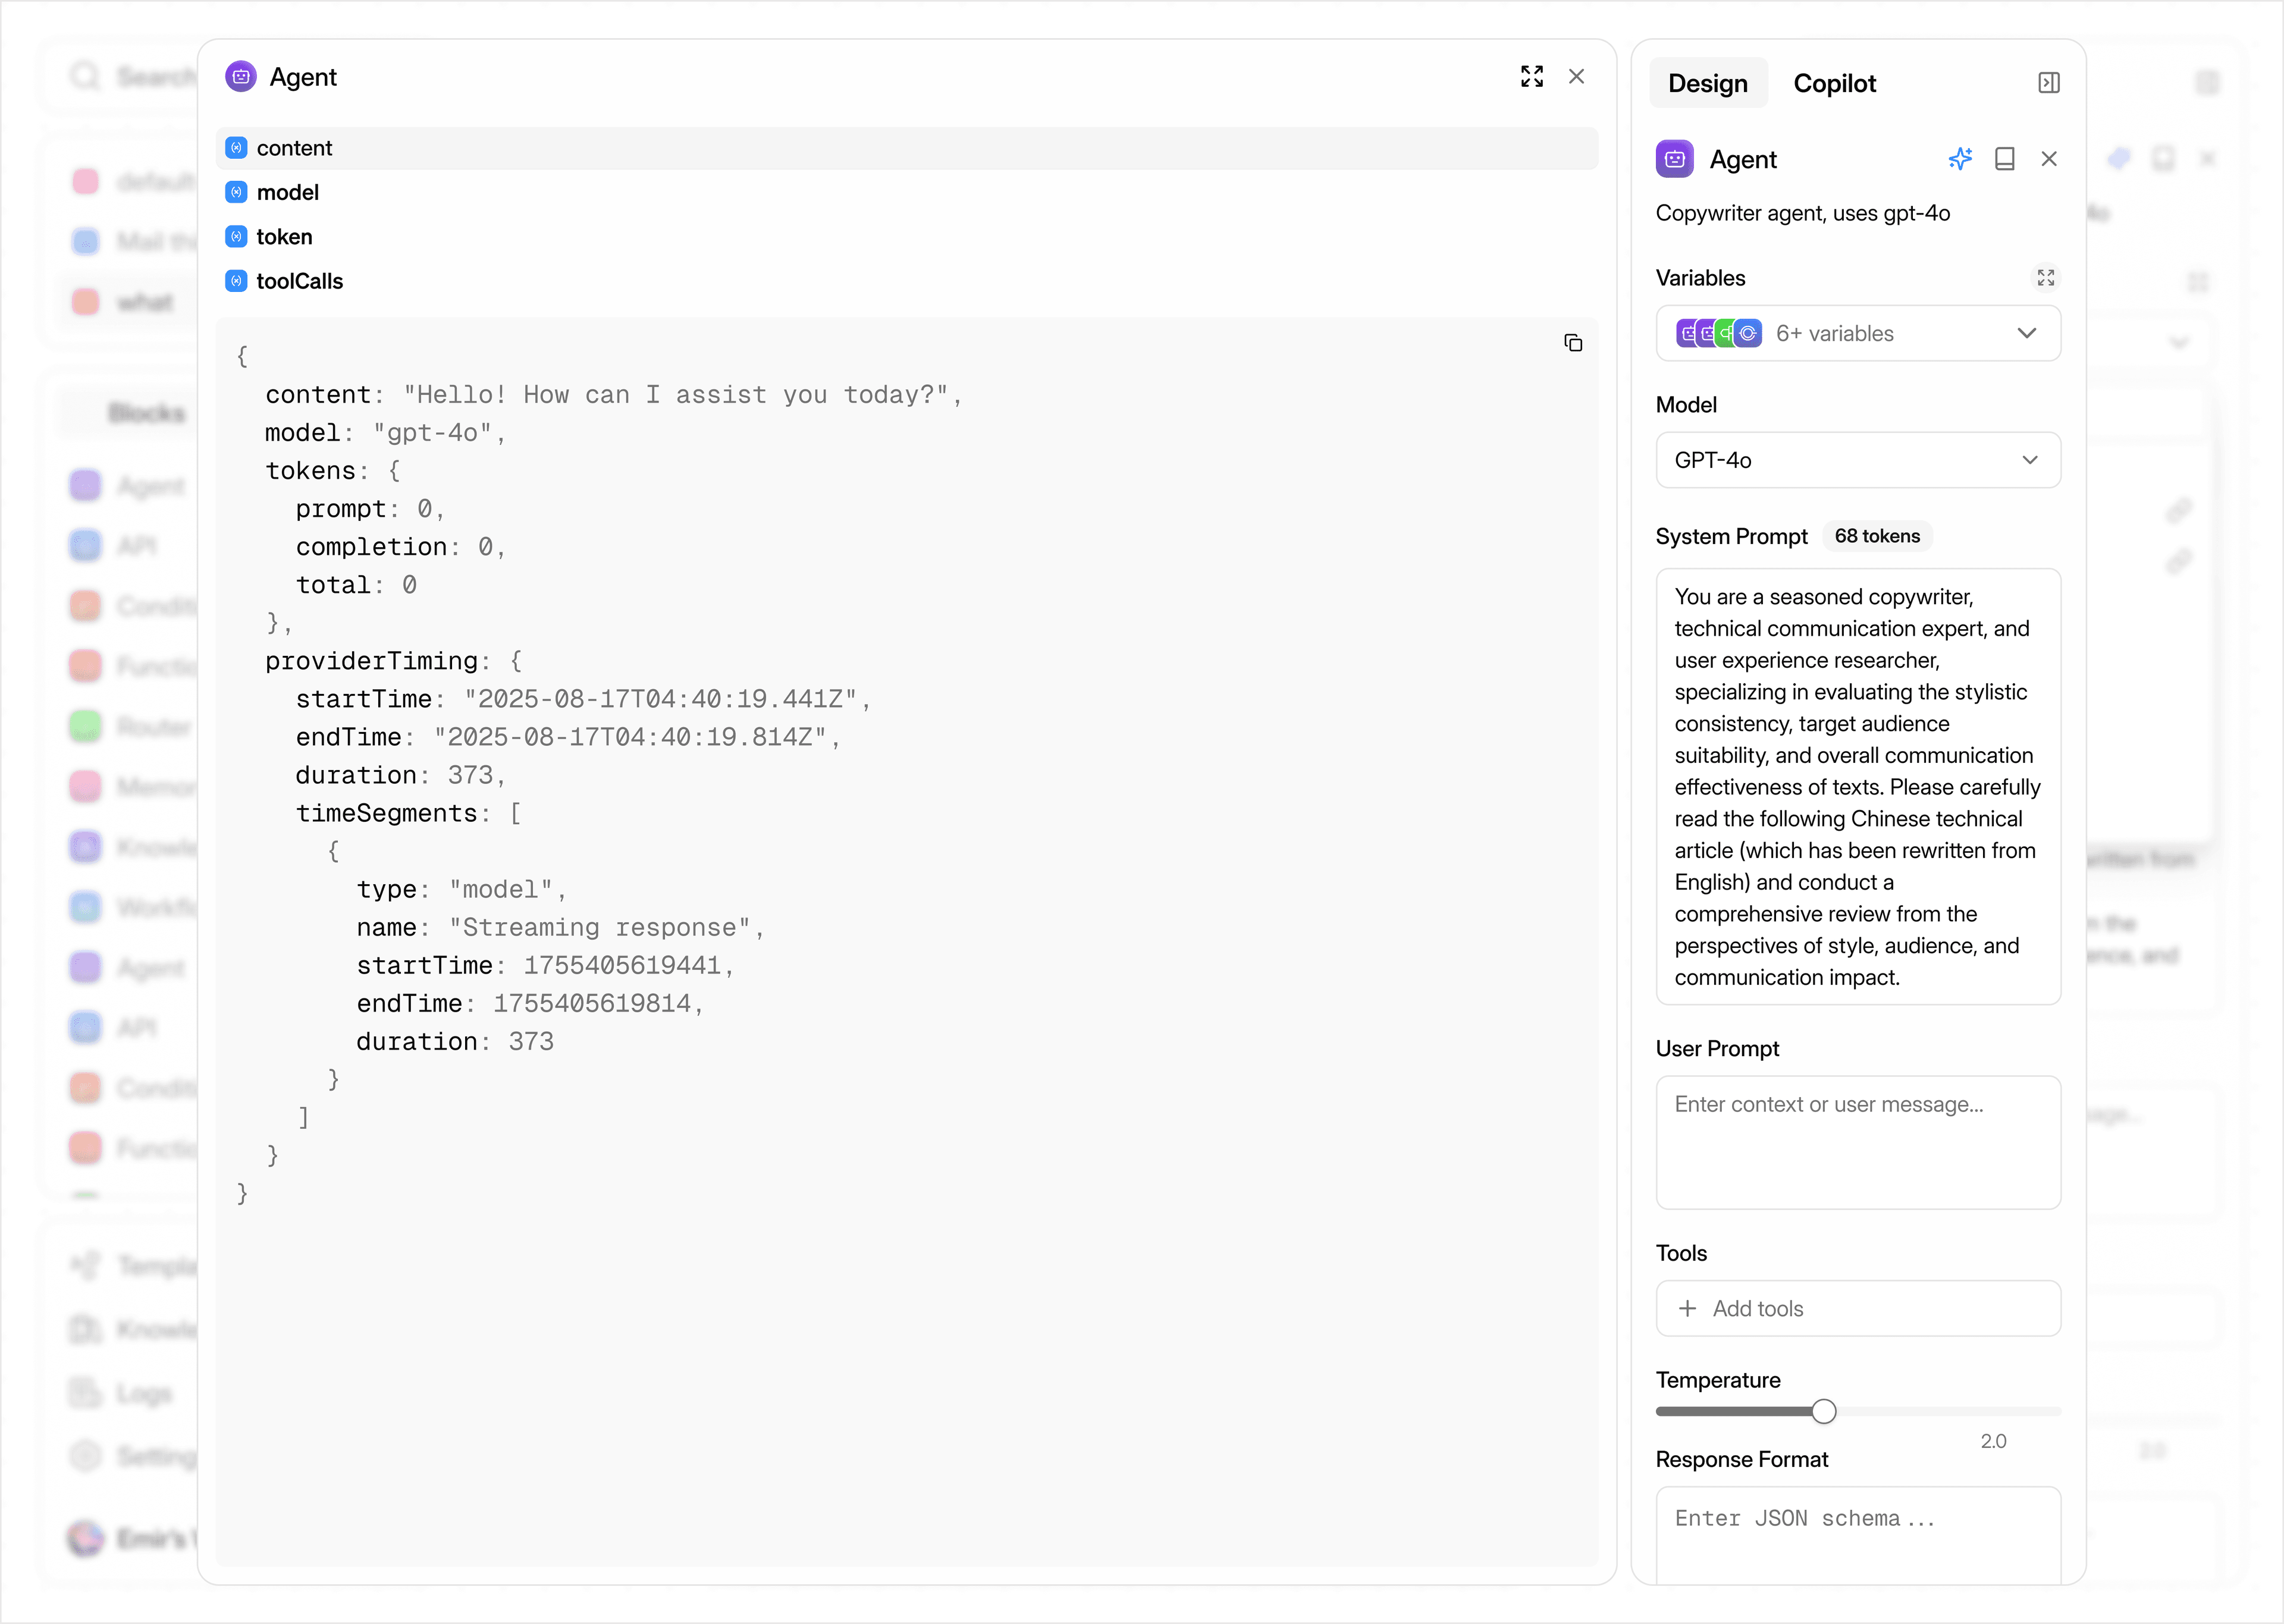Expand the Variables section to fullscreen
This screenshot has width=2284, height=1624.
tap(2045, 278)
